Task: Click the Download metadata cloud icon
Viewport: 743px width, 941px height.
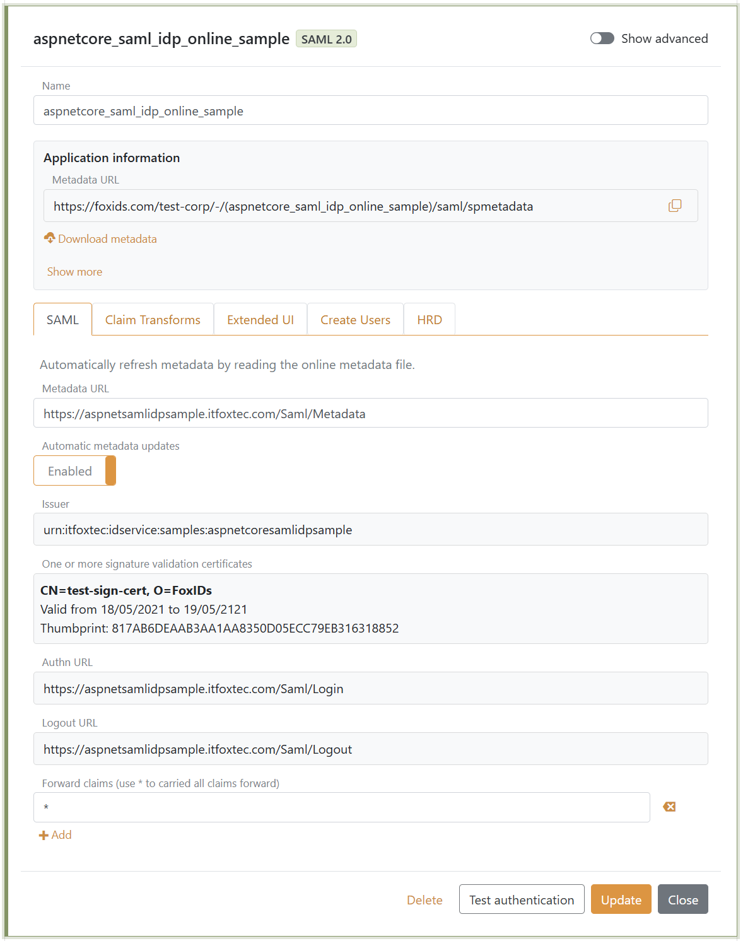Action: pos(50,238)
